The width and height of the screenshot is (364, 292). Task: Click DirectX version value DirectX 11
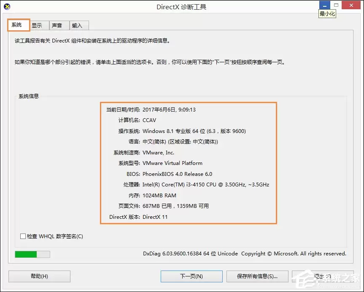click(155, 217)
